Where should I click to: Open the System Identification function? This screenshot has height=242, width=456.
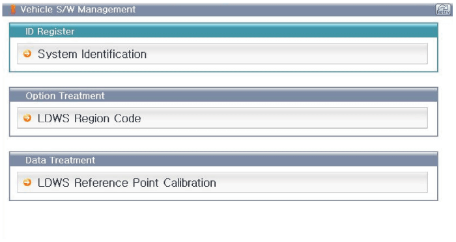[x=222, y=54]
